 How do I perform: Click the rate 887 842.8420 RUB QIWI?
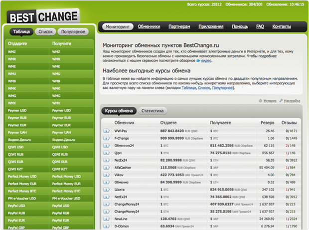click(179, 131)
